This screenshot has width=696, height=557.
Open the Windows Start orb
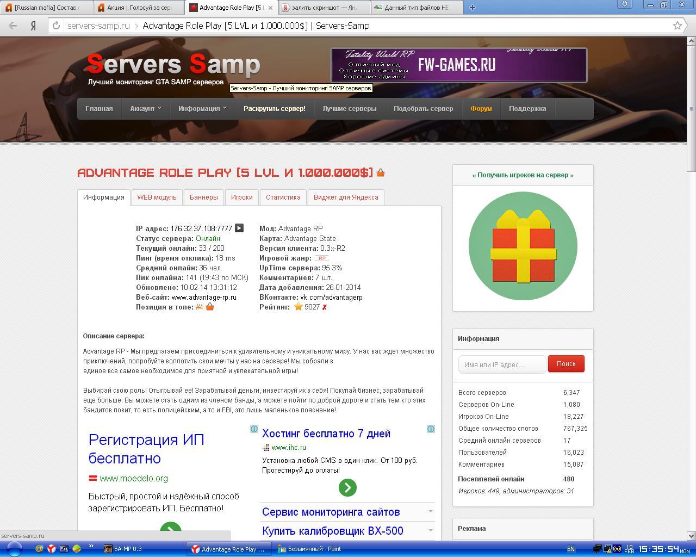[14, 548]
